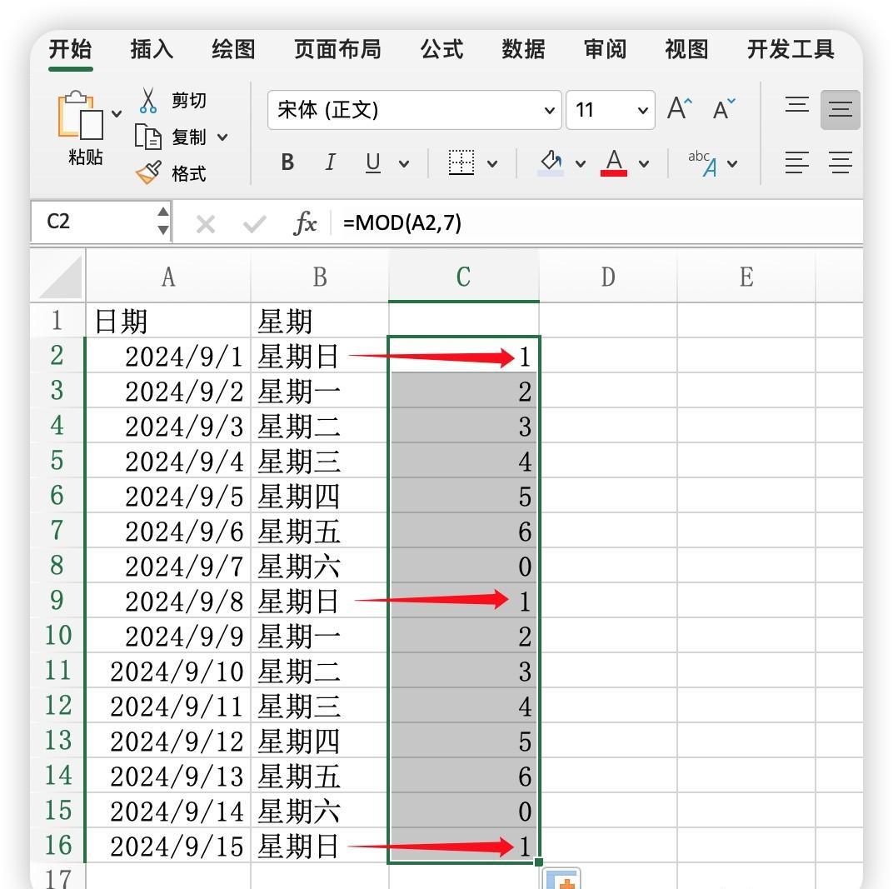This screenshot has height=889, width=893.
Task: Decrease font size with small A icon
Action: (x=724, y=109)
